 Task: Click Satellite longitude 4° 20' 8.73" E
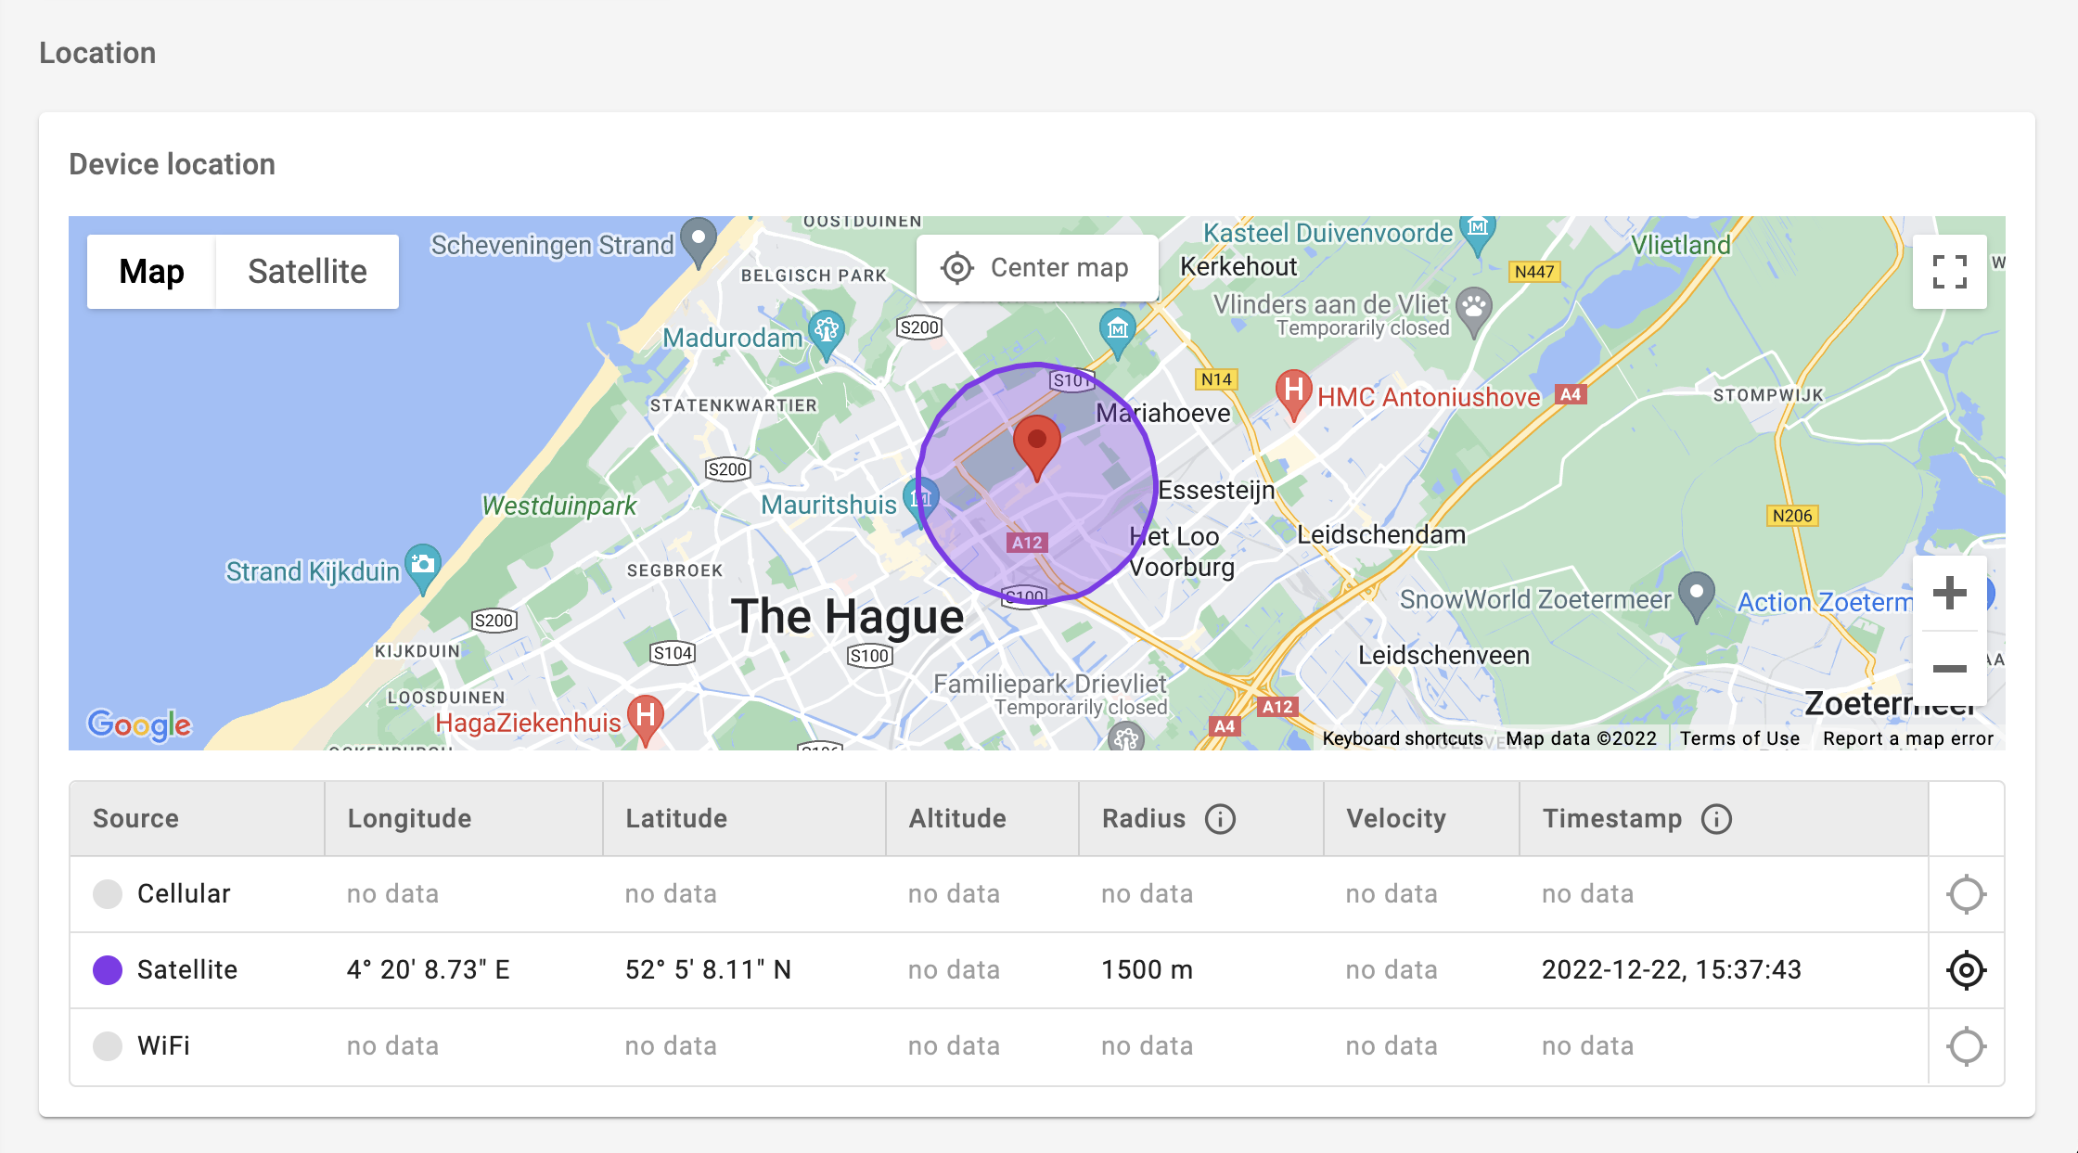pyautogui.click(x=428, y=970)
